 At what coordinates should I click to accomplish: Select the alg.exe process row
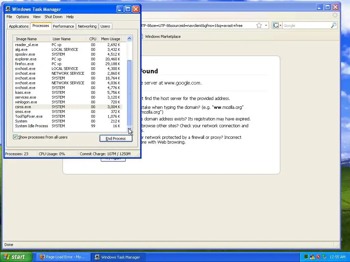tap(68, 49)
